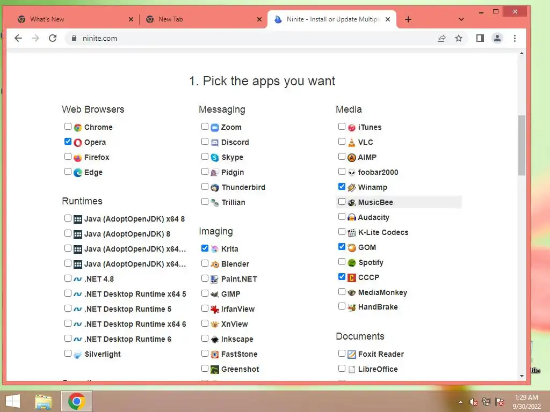Click the Thunderbird icon
The image size is (550, 412).
click(x=215, y=188)
